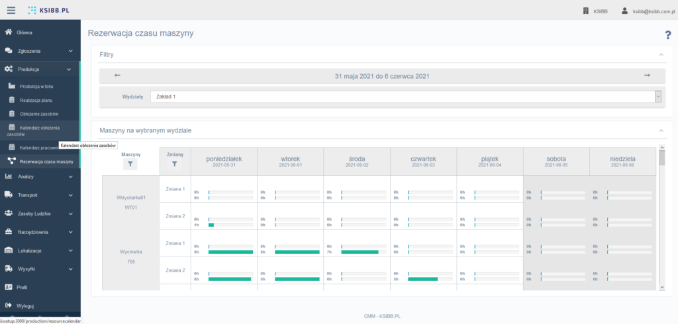The image size is (678, 324).
Task: Click Wyloguj to log out
Action: (x=25, y=305)
